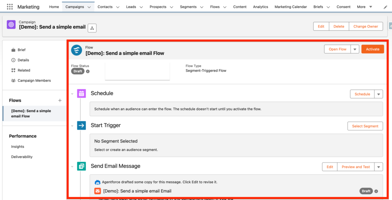Click the orange Activate button

(372, 49)
